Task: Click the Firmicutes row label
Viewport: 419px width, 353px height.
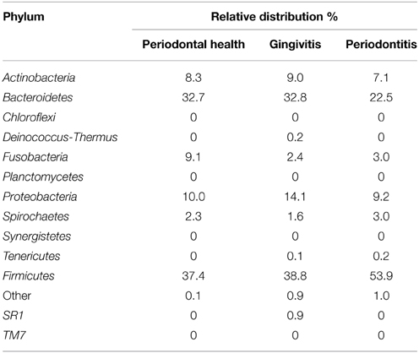Action: (29, 276)
